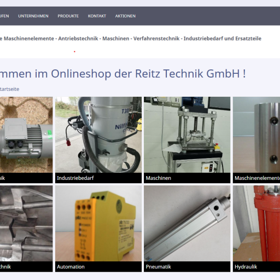
Task: Open the Maschinen category image
Action: click(187, 135)
